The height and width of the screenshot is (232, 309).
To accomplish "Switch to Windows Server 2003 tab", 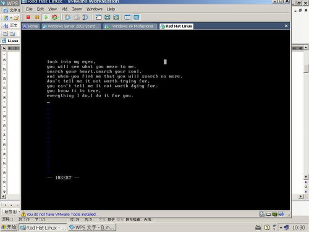I will tap(71, 26).
